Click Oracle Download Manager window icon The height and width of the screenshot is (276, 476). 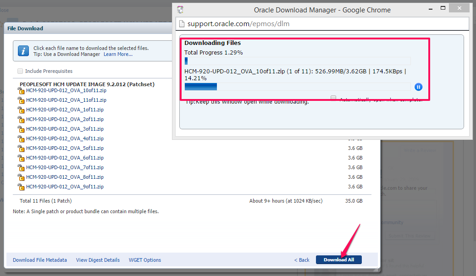(x=180, y=10)
